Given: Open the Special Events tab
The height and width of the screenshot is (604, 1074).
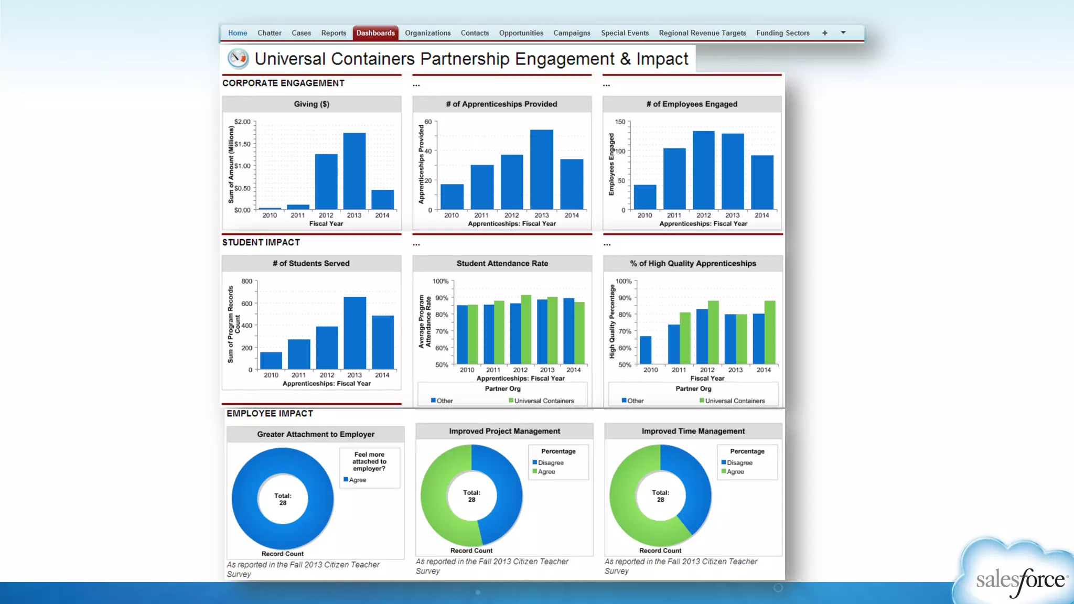Looking at the screenshot, I should click(x=625, y=33).
